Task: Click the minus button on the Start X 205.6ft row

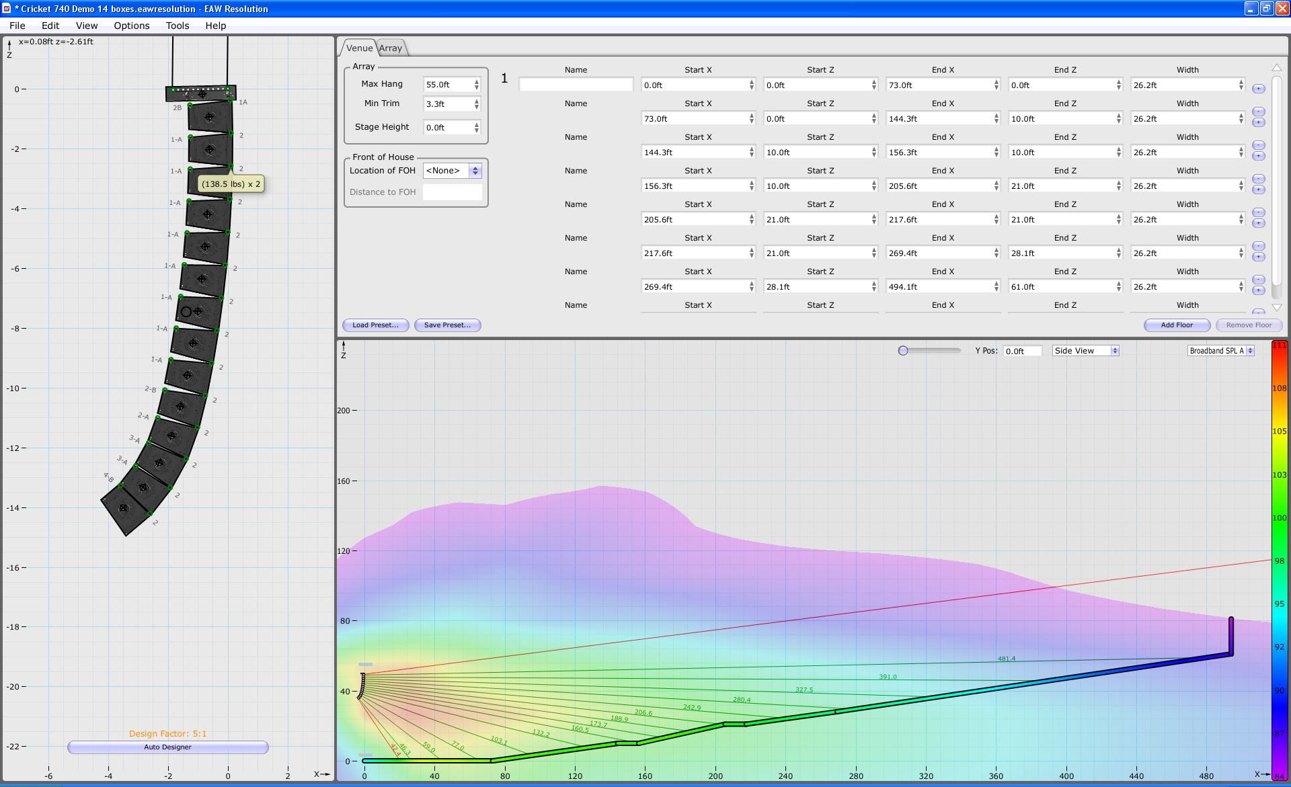Action: point(1258,212)
